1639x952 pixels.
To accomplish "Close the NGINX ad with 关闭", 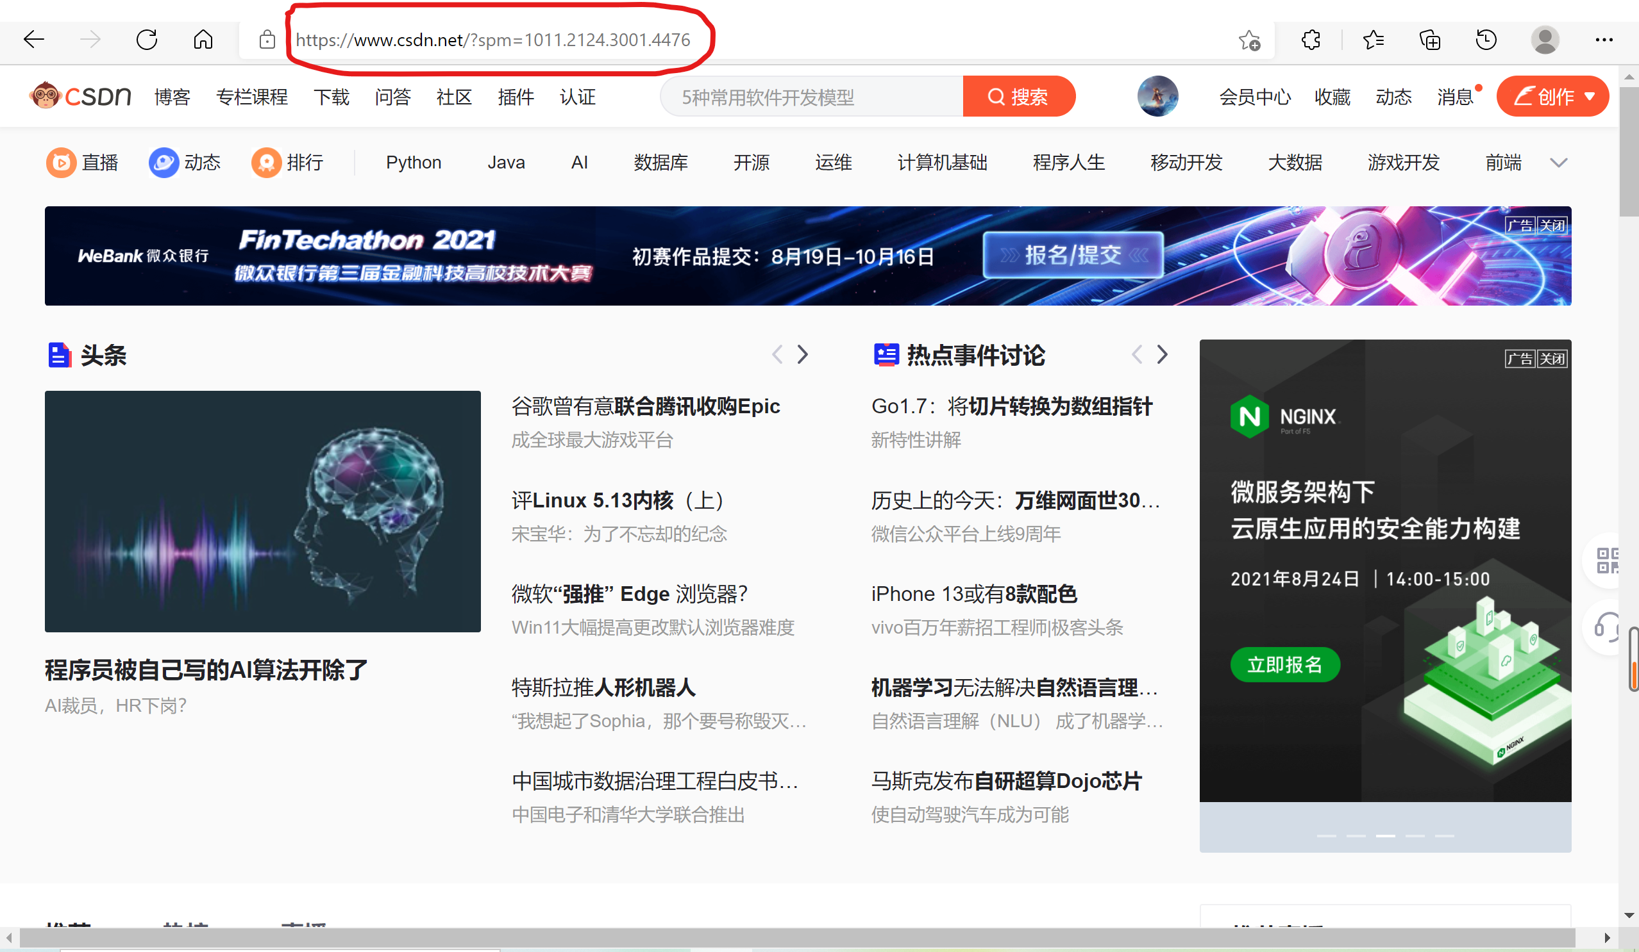I will (1552, 359).
